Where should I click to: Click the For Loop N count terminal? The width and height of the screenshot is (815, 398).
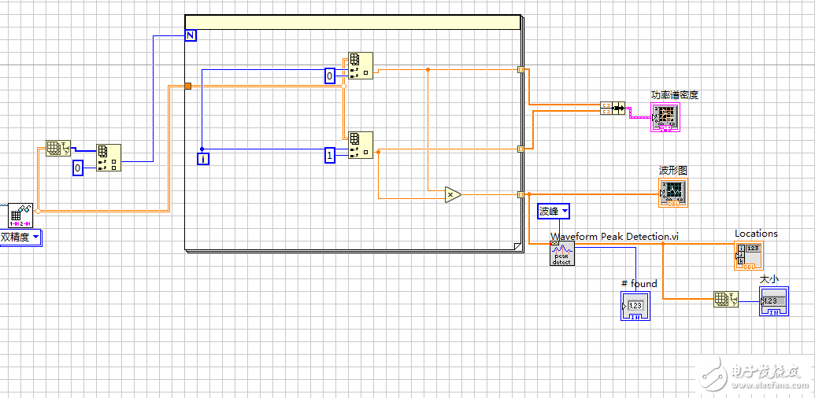coord(191,35)
